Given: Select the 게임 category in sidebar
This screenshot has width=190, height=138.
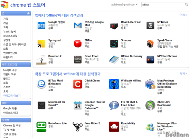Looking at the screenshot, I should coord(6,23).
